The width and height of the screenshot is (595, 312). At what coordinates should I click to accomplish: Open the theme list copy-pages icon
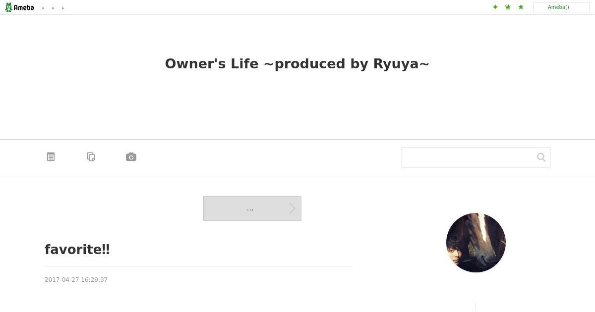tap(91, 157)
